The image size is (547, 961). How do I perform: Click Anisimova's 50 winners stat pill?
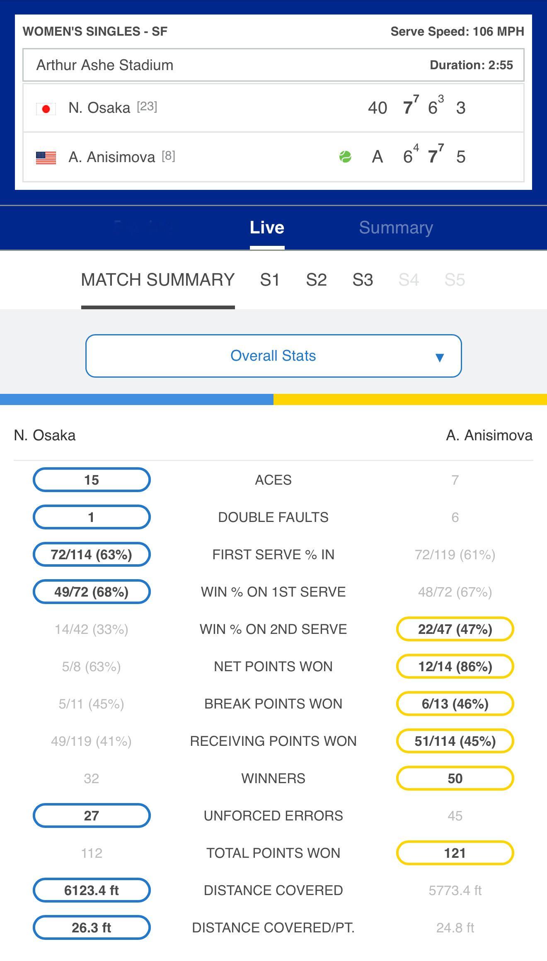(455, 778)
